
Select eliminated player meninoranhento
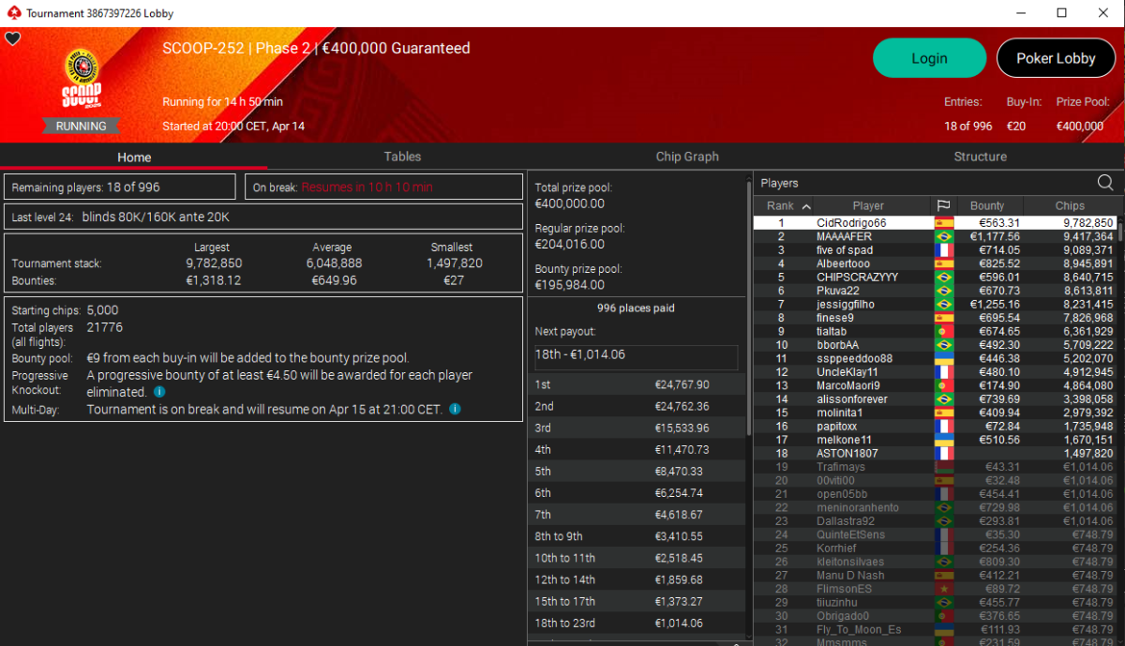point(935,507)
